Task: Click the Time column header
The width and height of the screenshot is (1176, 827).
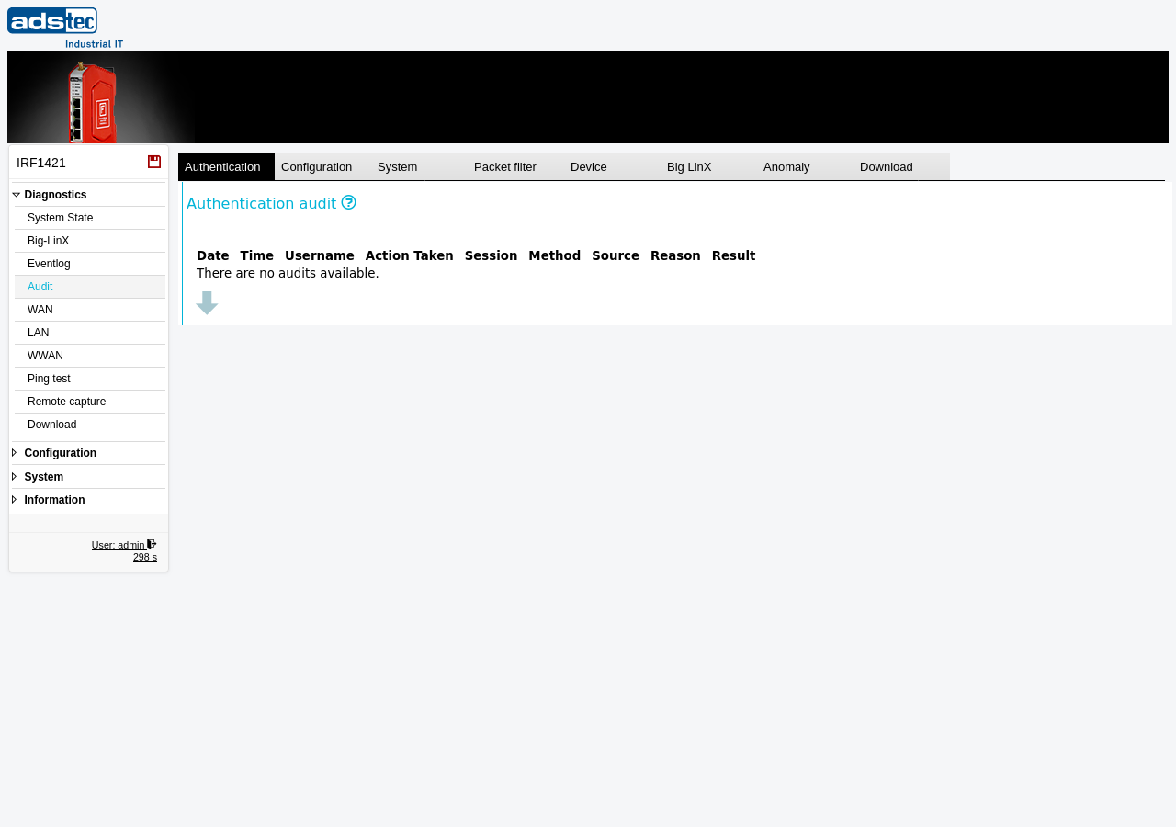Action: coord(257,255)
